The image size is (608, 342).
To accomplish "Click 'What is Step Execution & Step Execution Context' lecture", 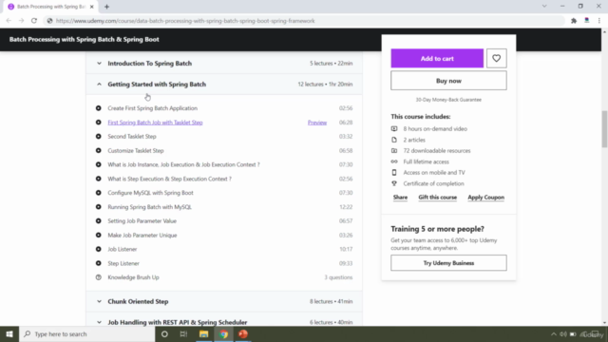I will (x=169, y=179).
